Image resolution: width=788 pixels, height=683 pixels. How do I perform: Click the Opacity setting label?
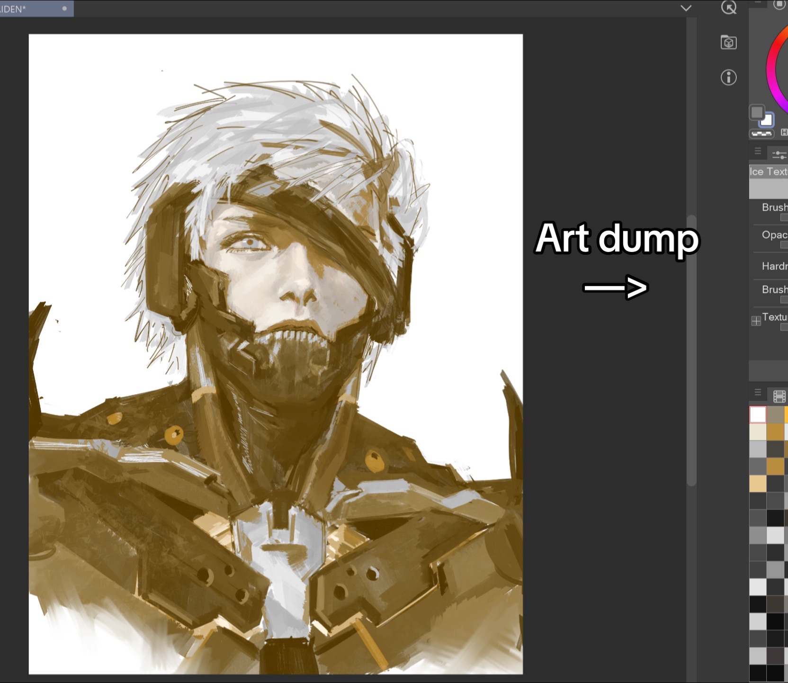[775, 234]
